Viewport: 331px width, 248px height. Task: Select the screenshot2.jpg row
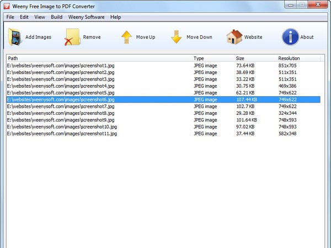coord(163,72)
